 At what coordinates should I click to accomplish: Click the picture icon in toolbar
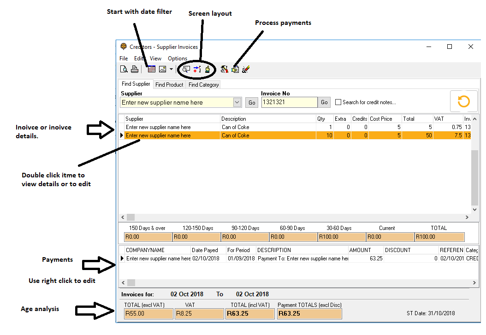162,70
